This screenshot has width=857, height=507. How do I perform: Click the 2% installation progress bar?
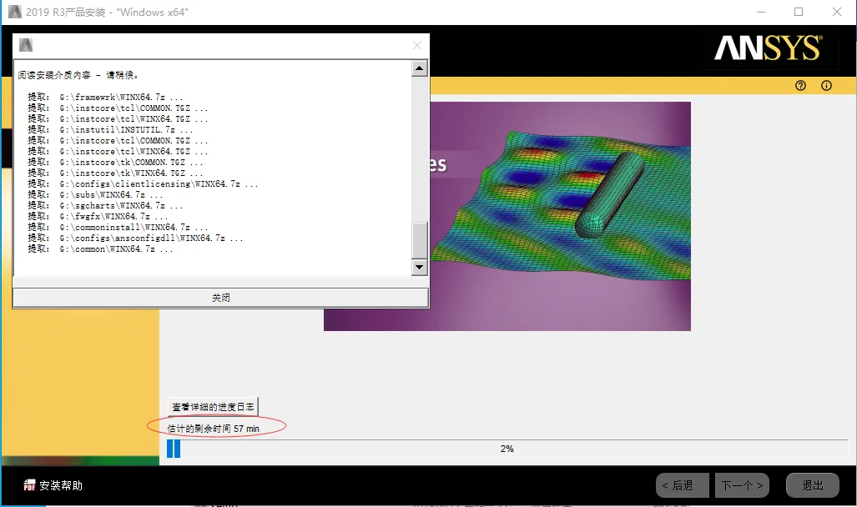point(507,449)
